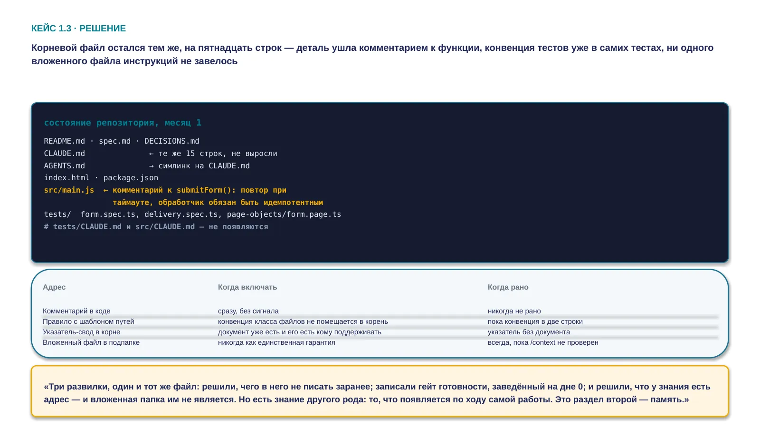Screen dimensions: 760x428
Task: Click the note "те же 15 строк, не выросли"
Action: coord(218,154)
